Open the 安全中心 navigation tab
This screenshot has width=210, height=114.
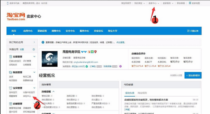coord(70,31)
